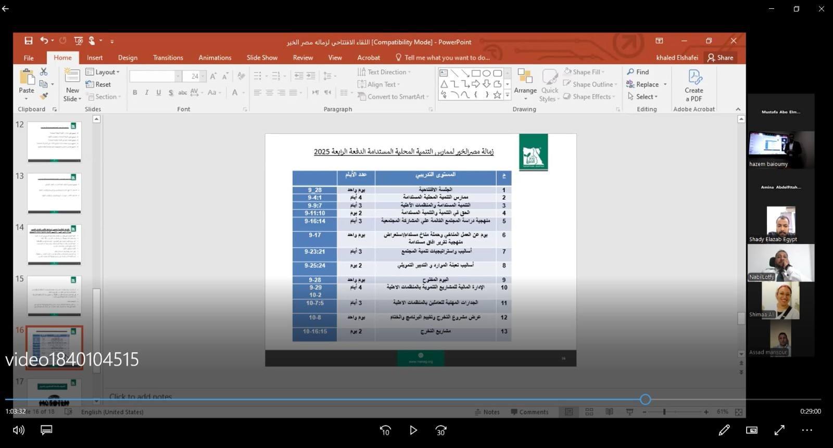Click the PowerPoint zoom slider handle

tap(664, 412)
